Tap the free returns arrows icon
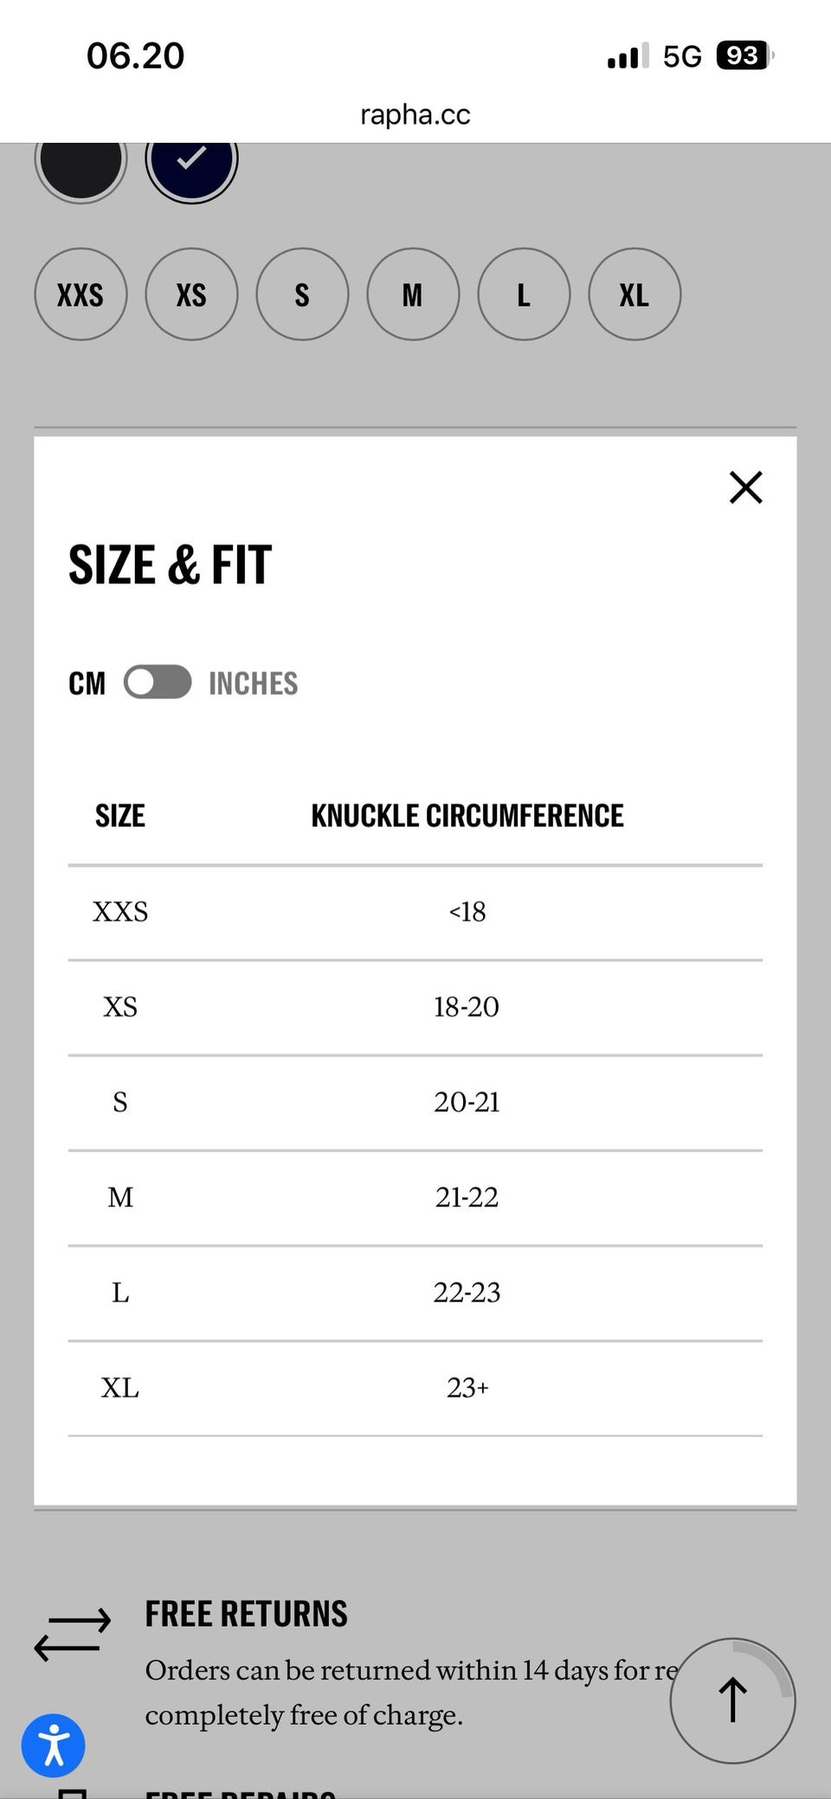The image size is (831, 1799). click(x=73, y=1635)
